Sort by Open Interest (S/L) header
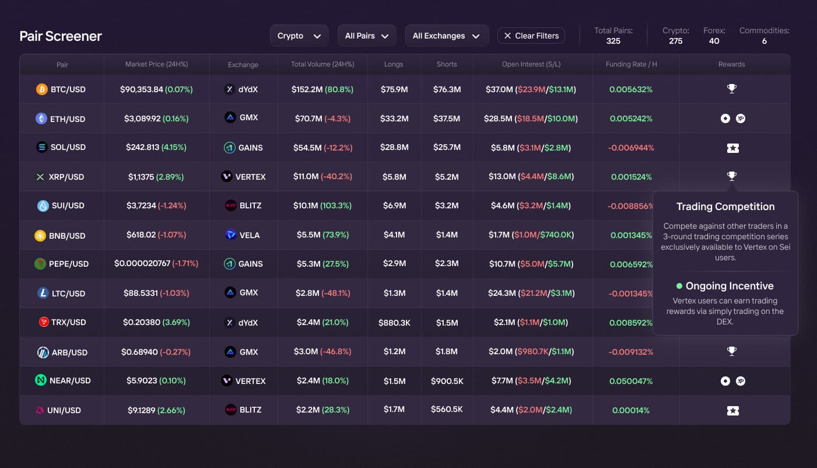Viewport: 817px width, 468px height. point(531,64)
